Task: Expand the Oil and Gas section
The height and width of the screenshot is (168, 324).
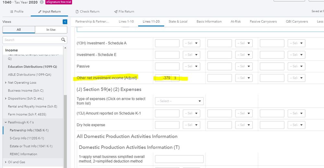Action: 6,162
